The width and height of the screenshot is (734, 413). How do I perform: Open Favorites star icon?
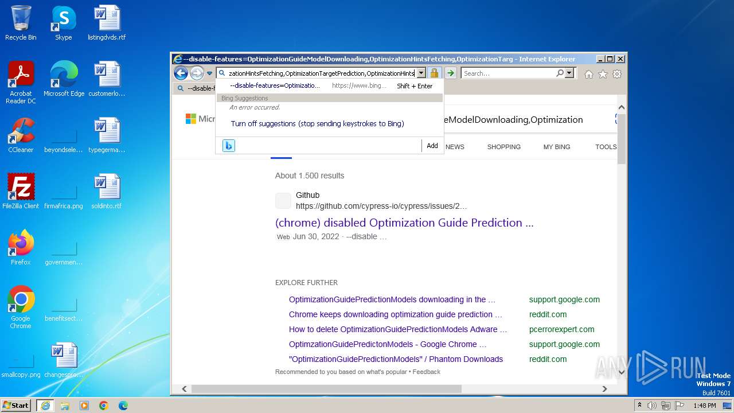[x=603, y=74]
